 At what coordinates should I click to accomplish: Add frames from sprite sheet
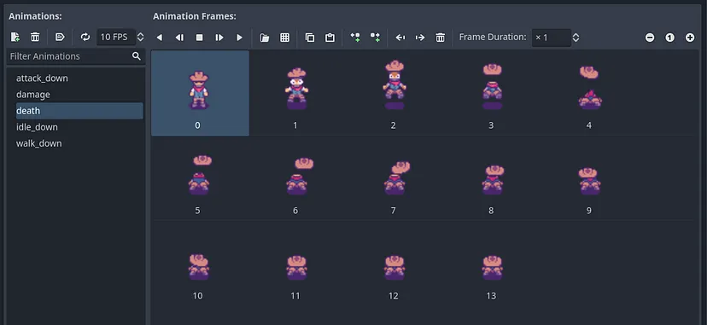point(285,38)
